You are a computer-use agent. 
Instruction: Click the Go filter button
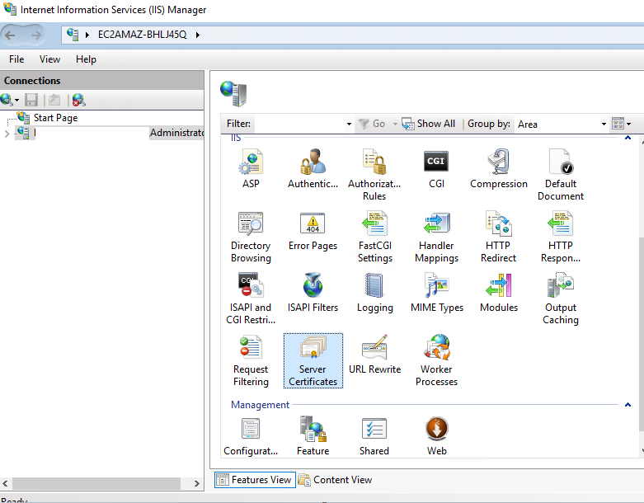tap(372, 124)
